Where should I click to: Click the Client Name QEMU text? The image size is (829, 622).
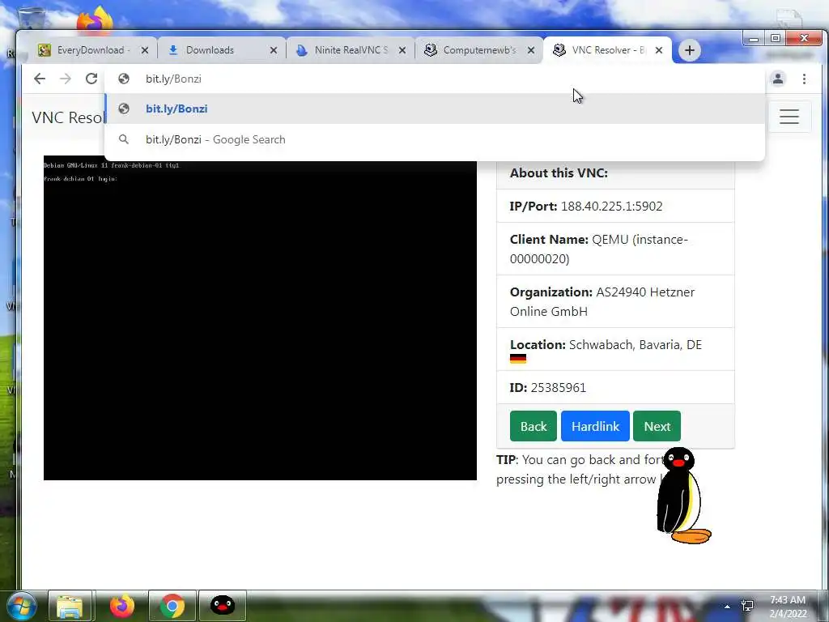[599, 249]
